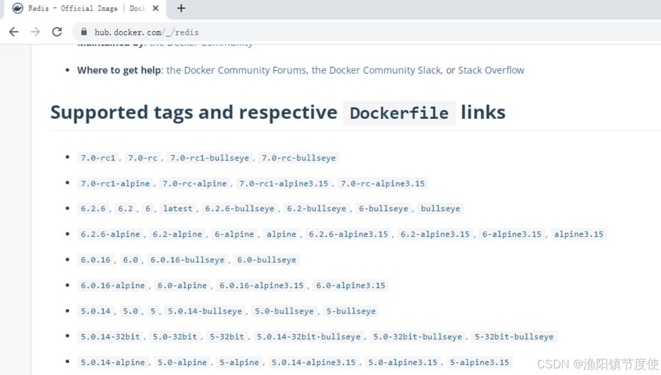Image resolution: width=661 pixels, height=375 pixels.
Task: Open the 6.0-alpine3.15 tag link
Action: pos(351,285)
